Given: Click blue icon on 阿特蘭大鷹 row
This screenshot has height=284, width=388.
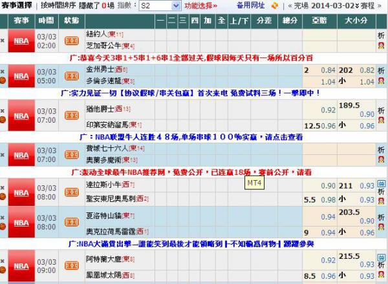Looking at the screenshot, I should (382, 258).
